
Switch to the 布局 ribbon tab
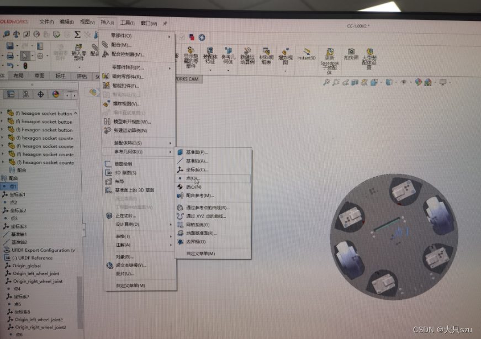pos(18,76)
